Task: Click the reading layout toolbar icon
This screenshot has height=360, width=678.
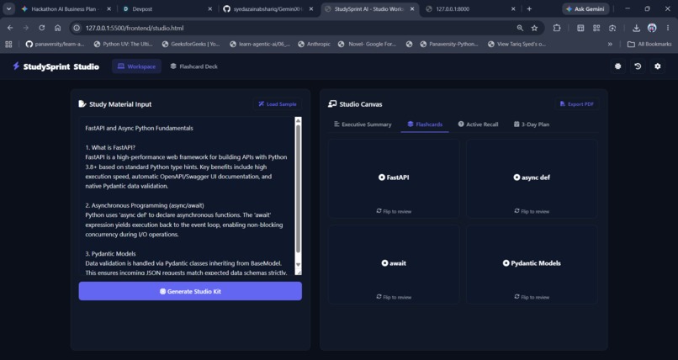Action: (x=580, y=28)
